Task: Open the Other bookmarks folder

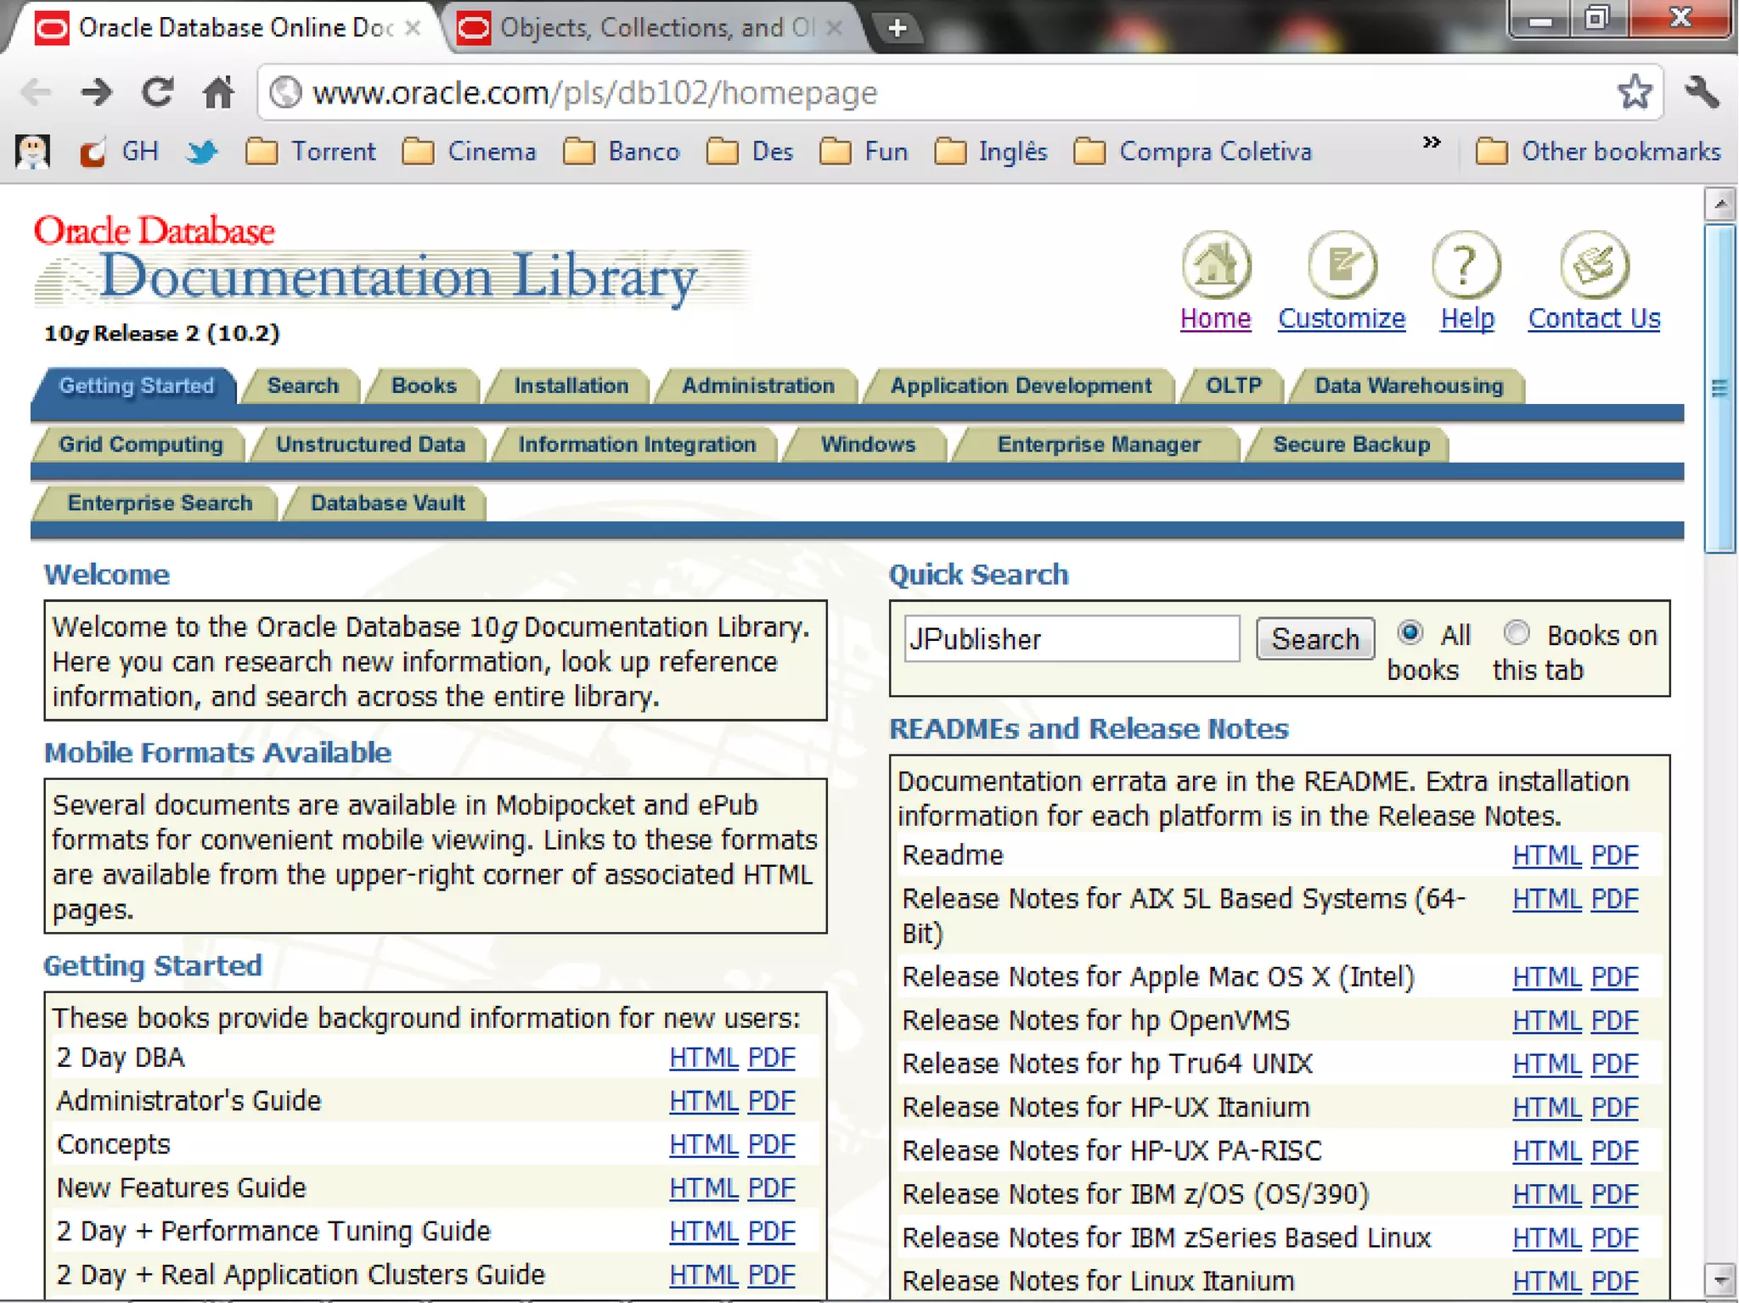Action: point(1598,152)
